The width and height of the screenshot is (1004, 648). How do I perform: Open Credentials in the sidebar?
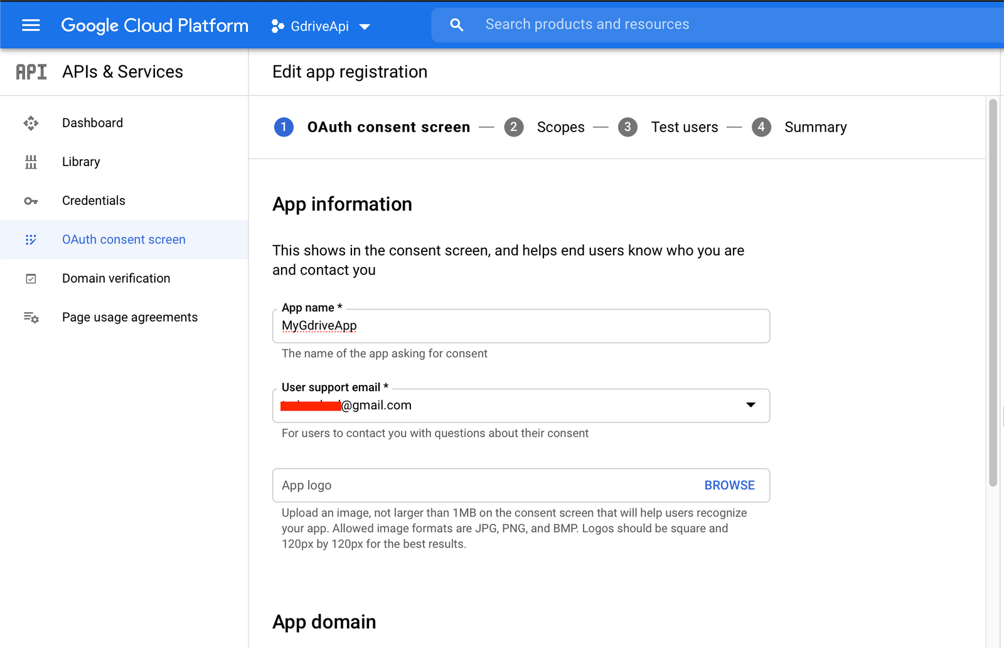[124, 201]
